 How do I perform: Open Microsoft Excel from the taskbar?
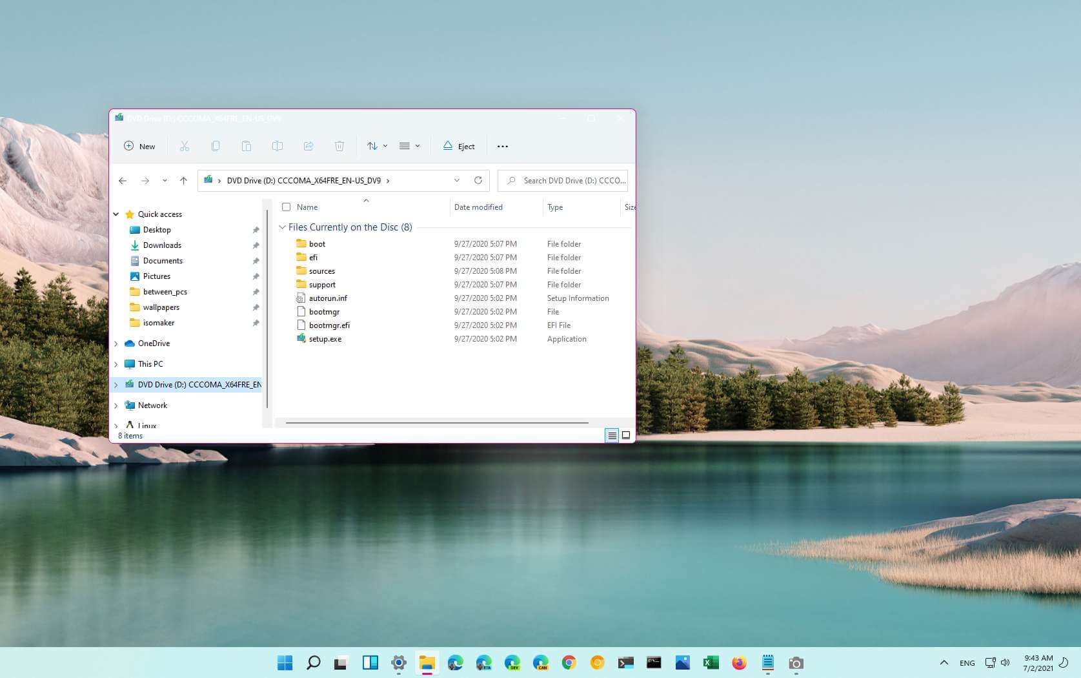[x=711, y=663]
